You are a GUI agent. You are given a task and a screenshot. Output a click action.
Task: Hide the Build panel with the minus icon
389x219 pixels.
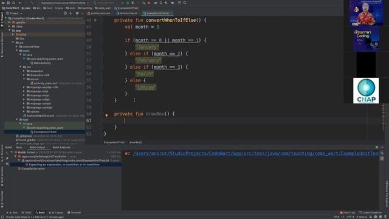tap(382, 147)
